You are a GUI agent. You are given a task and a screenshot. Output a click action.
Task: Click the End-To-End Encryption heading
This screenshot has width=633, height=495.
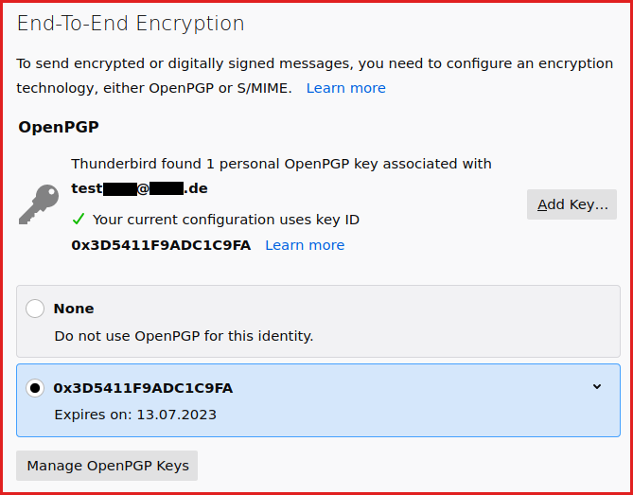click(131, 24)
